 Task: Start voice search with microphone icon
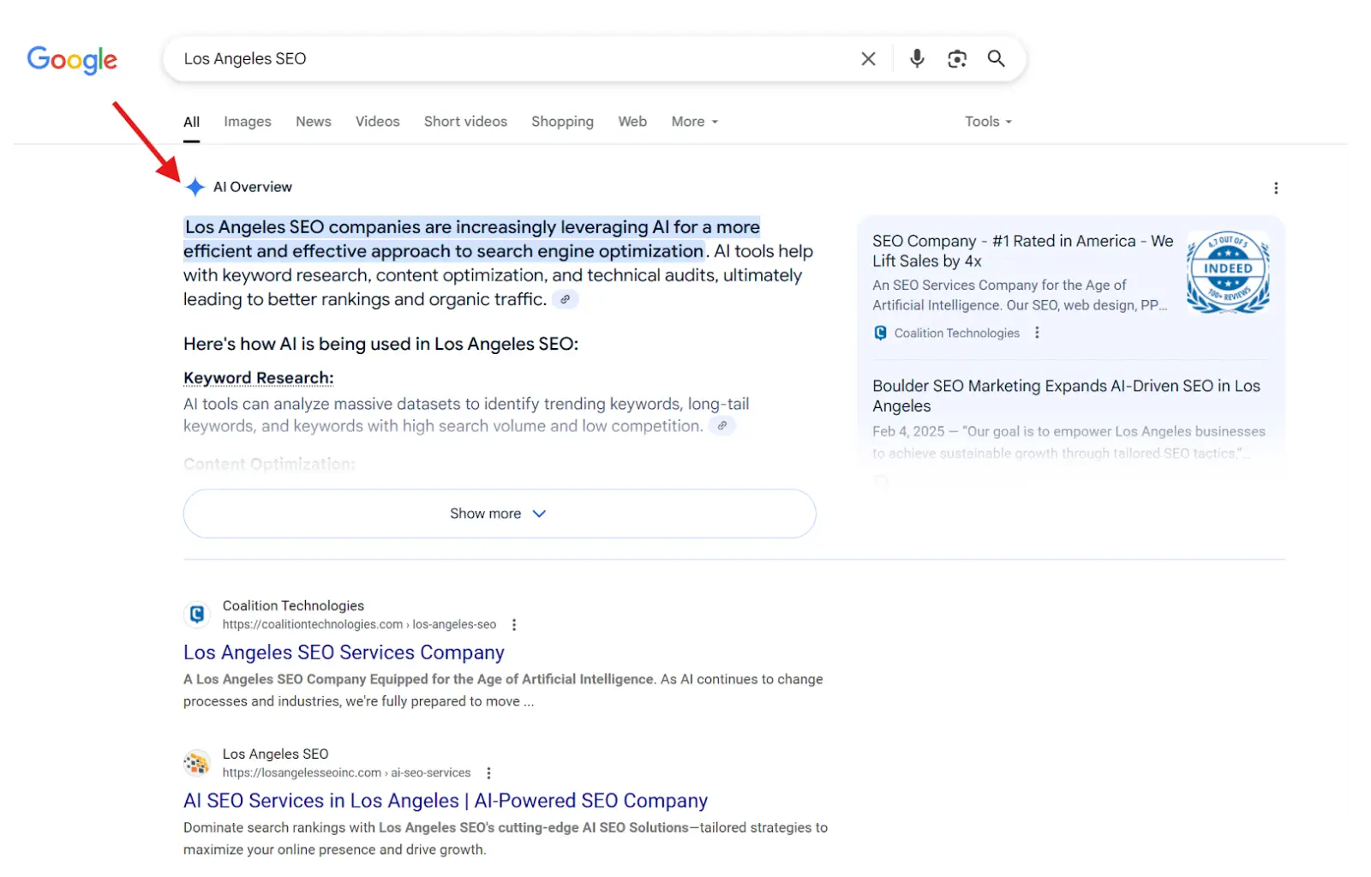[917, 58]
